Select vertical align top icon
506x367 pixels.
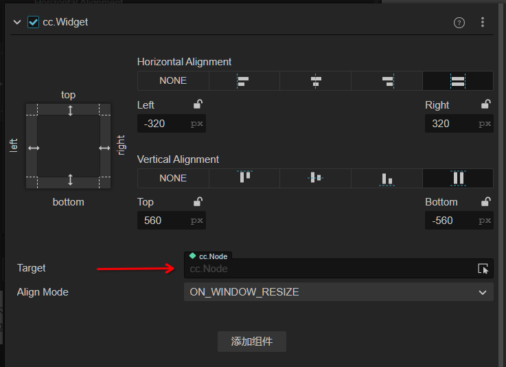click(x=244, y=178)
